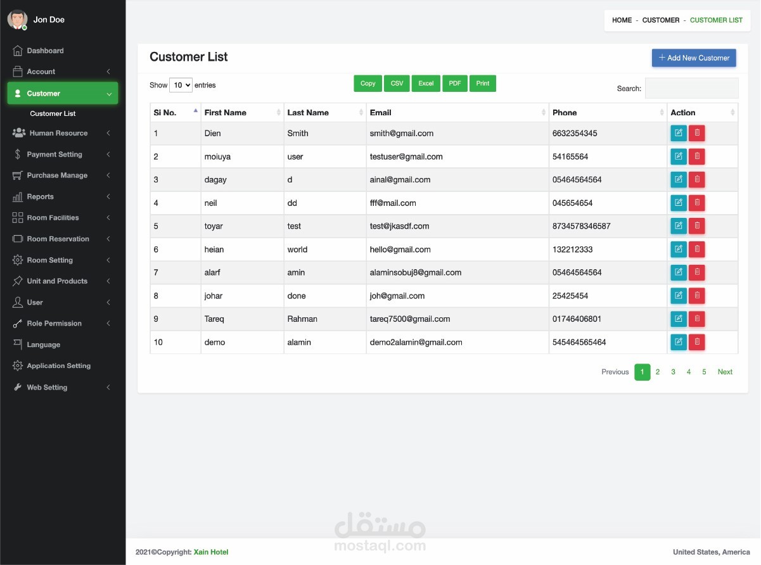
Task: Go to pagination page 5
Action: 704,372
